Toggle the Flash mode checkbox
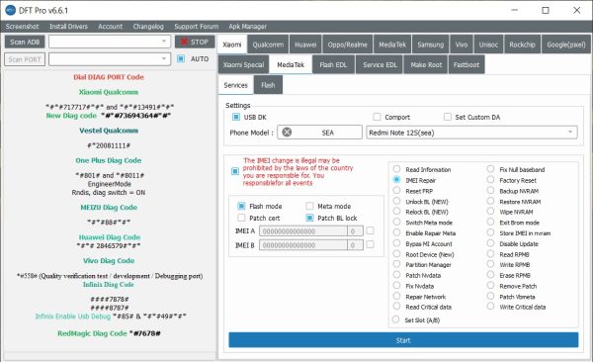The image size is (593, 362). pyautogui.click(x=241, y=206)
